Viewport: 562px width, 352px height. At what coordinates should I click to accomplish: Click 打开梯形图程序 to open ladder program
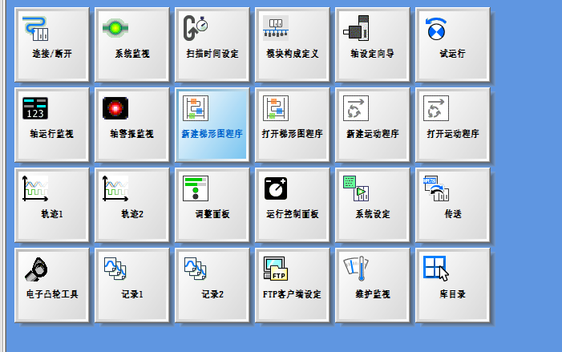pos(292,123)
